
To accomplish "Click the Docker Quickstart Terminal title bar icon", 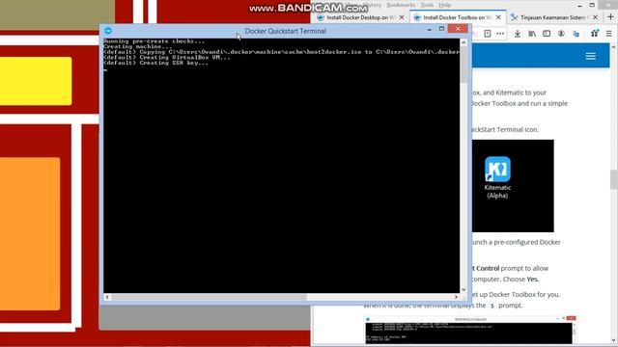I will (108, 31).
